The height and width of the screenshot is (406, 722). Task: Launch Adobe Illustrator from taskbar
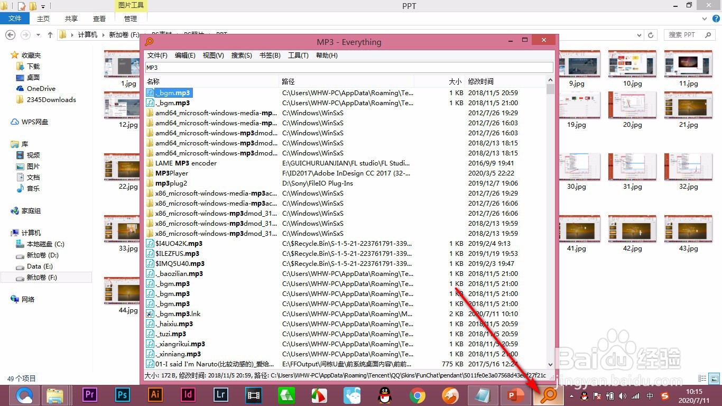155,395
